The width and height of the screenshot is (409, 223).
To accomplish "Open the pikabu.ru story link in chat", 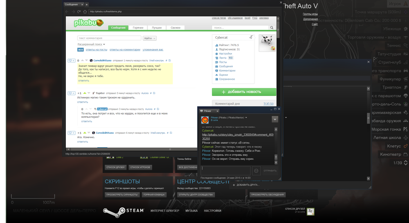I will (238, 137).
